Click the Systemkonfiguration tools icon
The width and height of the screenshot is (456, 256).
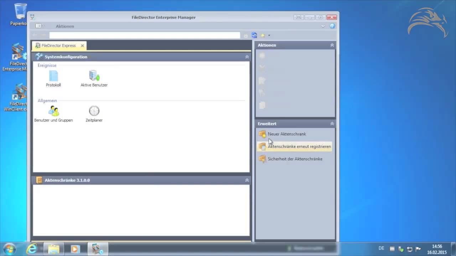click(x=39, y=57)
